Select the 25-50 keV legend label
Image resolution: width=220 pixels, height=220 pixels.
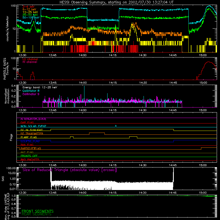(x=30, y=15)
